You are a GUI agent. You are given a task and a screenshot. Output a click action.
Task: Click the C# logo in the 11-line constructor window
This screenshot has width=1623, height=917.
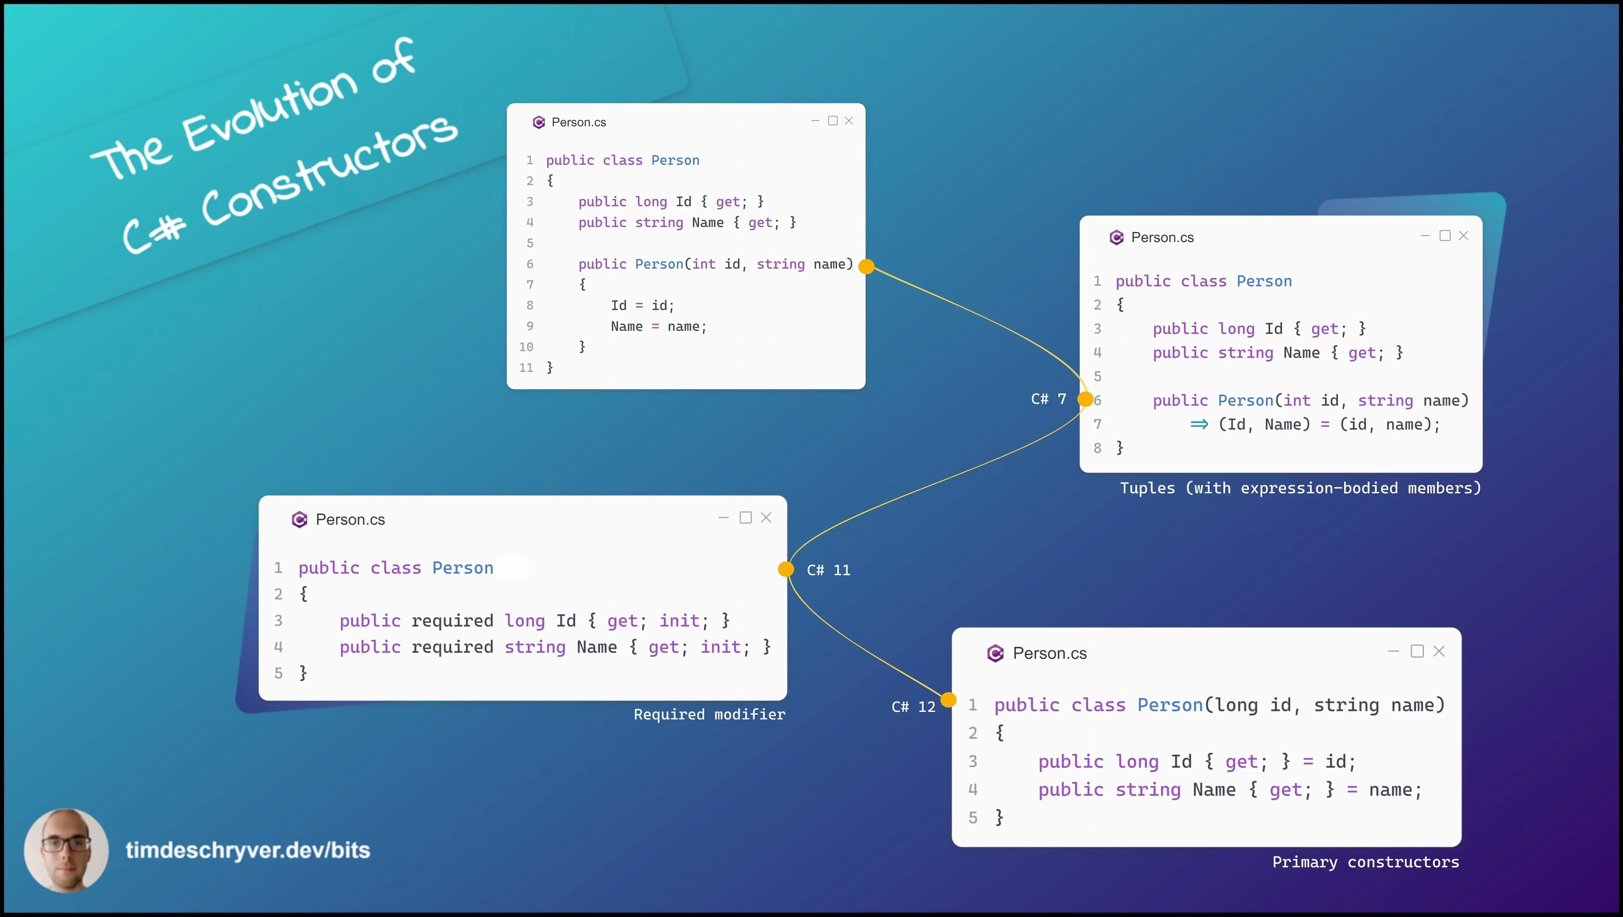click(539, 122)
